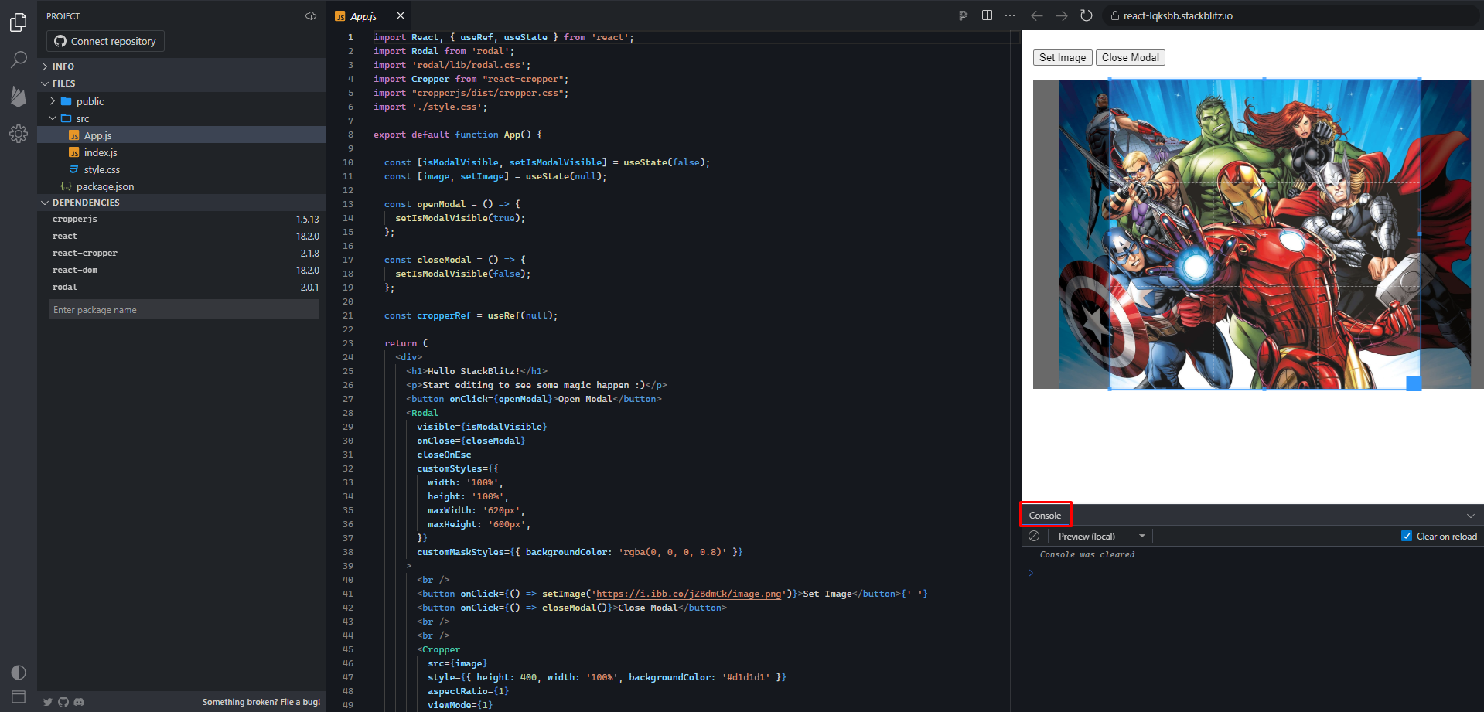1484x712 pixels.
Task: Click the blue crop box corner handle
Action: tap(1414, 383)
